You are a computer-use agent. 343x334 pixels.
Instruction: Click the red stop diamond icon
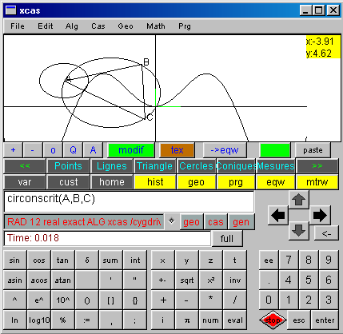pos(273,320)
